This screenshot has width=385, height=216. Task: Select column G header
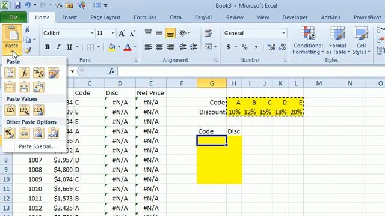[x=212, y=83]
